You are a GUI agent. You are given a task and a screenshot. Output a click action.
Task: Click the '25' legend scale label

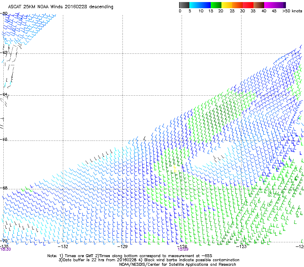tap(232, 11)
